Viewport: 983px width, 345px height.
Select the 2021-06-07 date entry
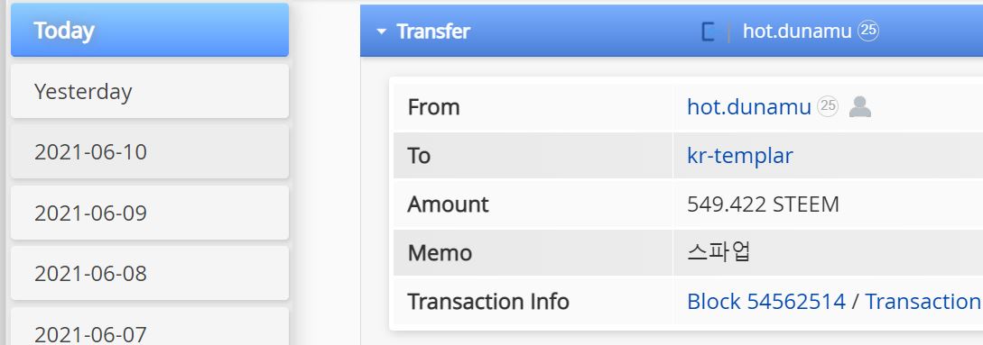(150, 327)
